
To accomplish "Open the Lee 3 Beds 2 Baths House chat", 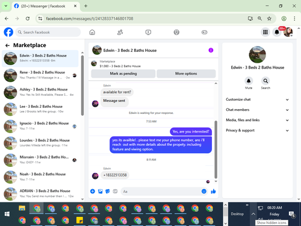I will (40, 109).
